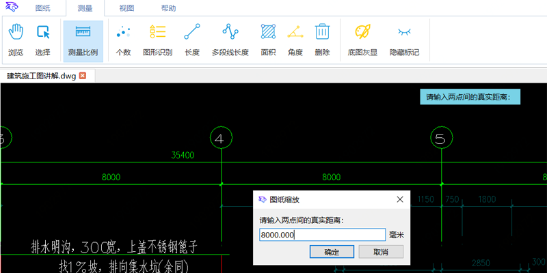Choose the 个数 (Count) tool
This screenshot has width=547, height=273.
[x=123, y=40]
